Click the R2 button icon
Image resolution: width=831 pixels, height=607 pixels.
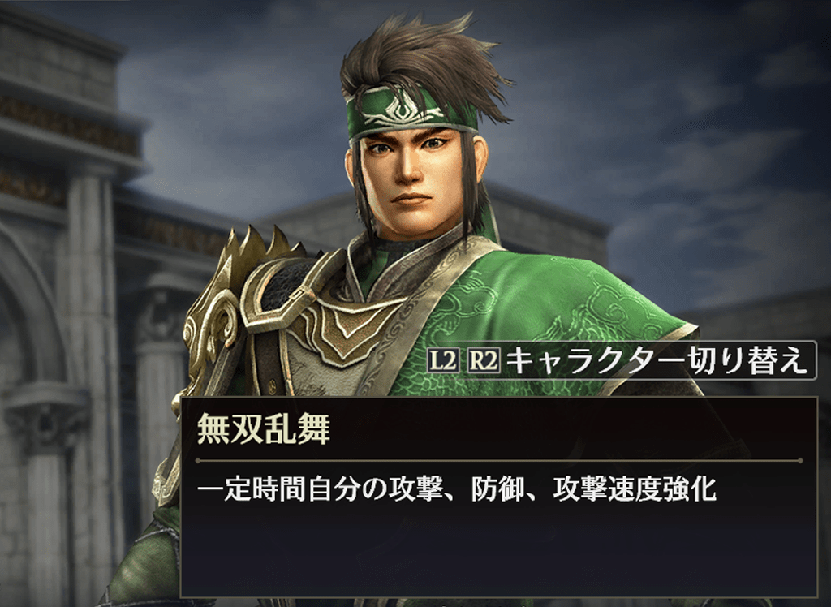[484, 361]
